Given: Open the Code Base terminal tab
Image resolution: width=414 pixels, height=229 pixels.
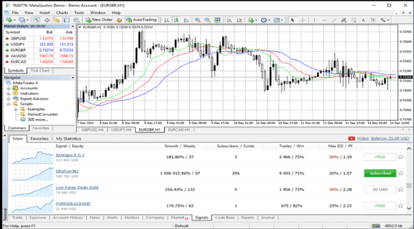Looking at the screenshot, I should tap(224, 218).
